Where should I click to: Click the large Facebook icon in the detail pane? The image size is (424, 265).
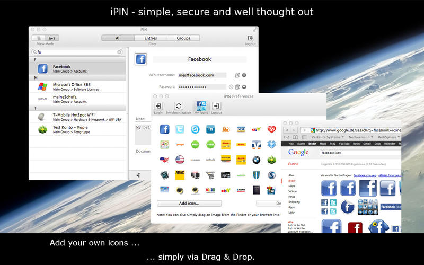140,59
